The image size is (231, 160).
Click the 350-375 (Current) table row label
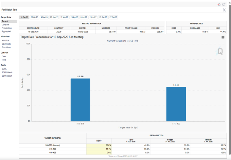[53, 145]
